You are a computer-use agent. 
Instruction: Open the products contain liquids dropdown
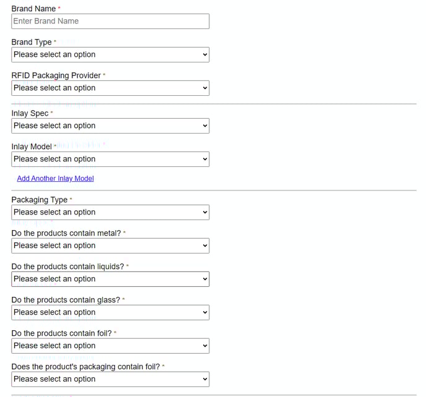(x=110, y=279)
